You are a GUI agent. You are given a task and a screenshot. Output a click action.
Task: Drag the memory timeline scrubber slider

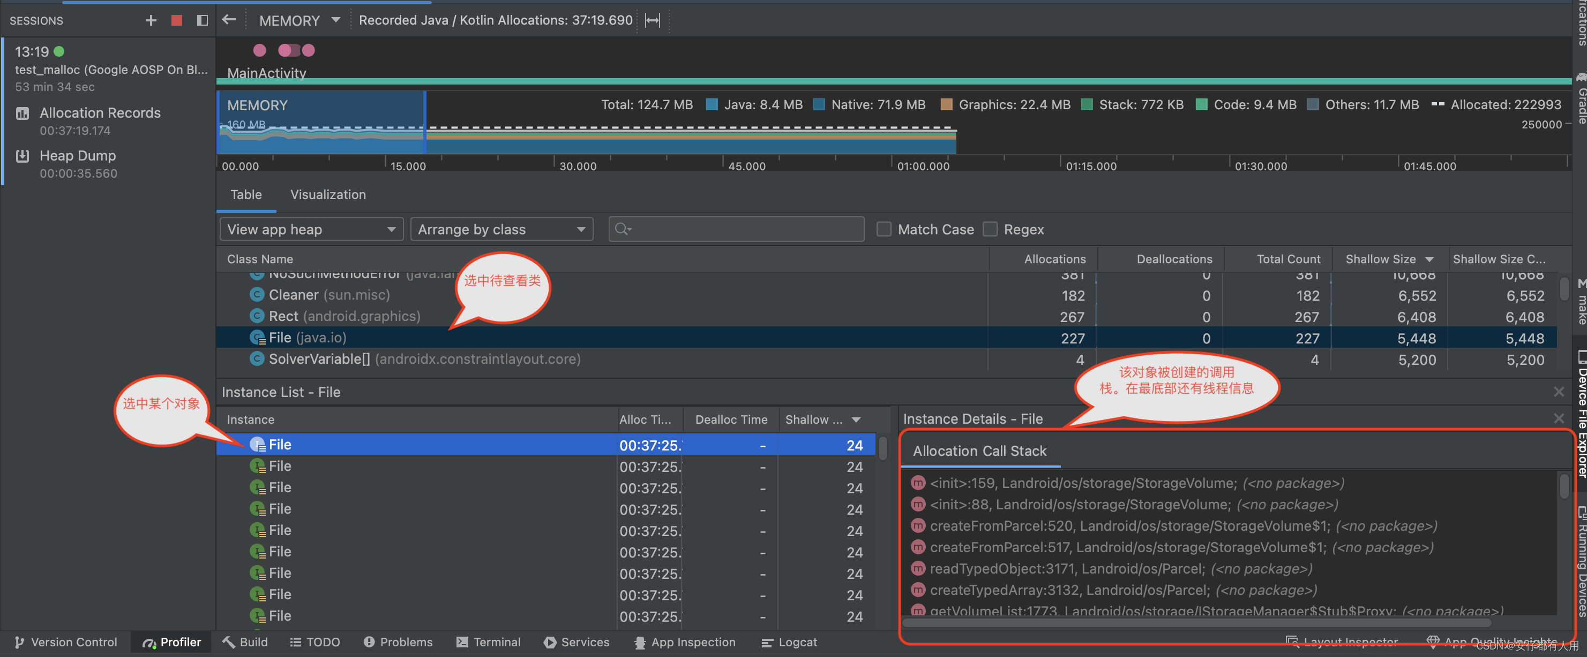[422, 132]
